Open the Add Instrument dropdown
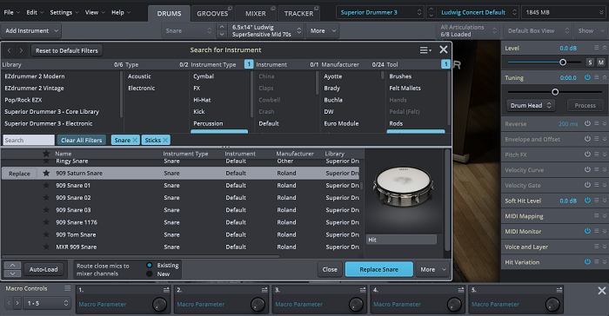609x316 pixels. (x=31, y=30)
